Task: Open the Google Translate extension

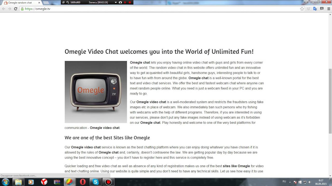Action: [315, 9]
